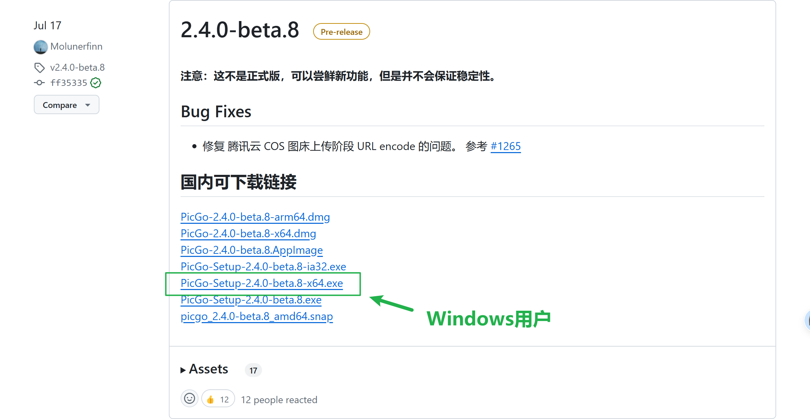Image resolution: width=810 pixels, height=419 pixels.
Task: Download PicGo-2.4.0-beta.8-arm64.dmg
Action: pyautogui.click(x=255, y=217)
